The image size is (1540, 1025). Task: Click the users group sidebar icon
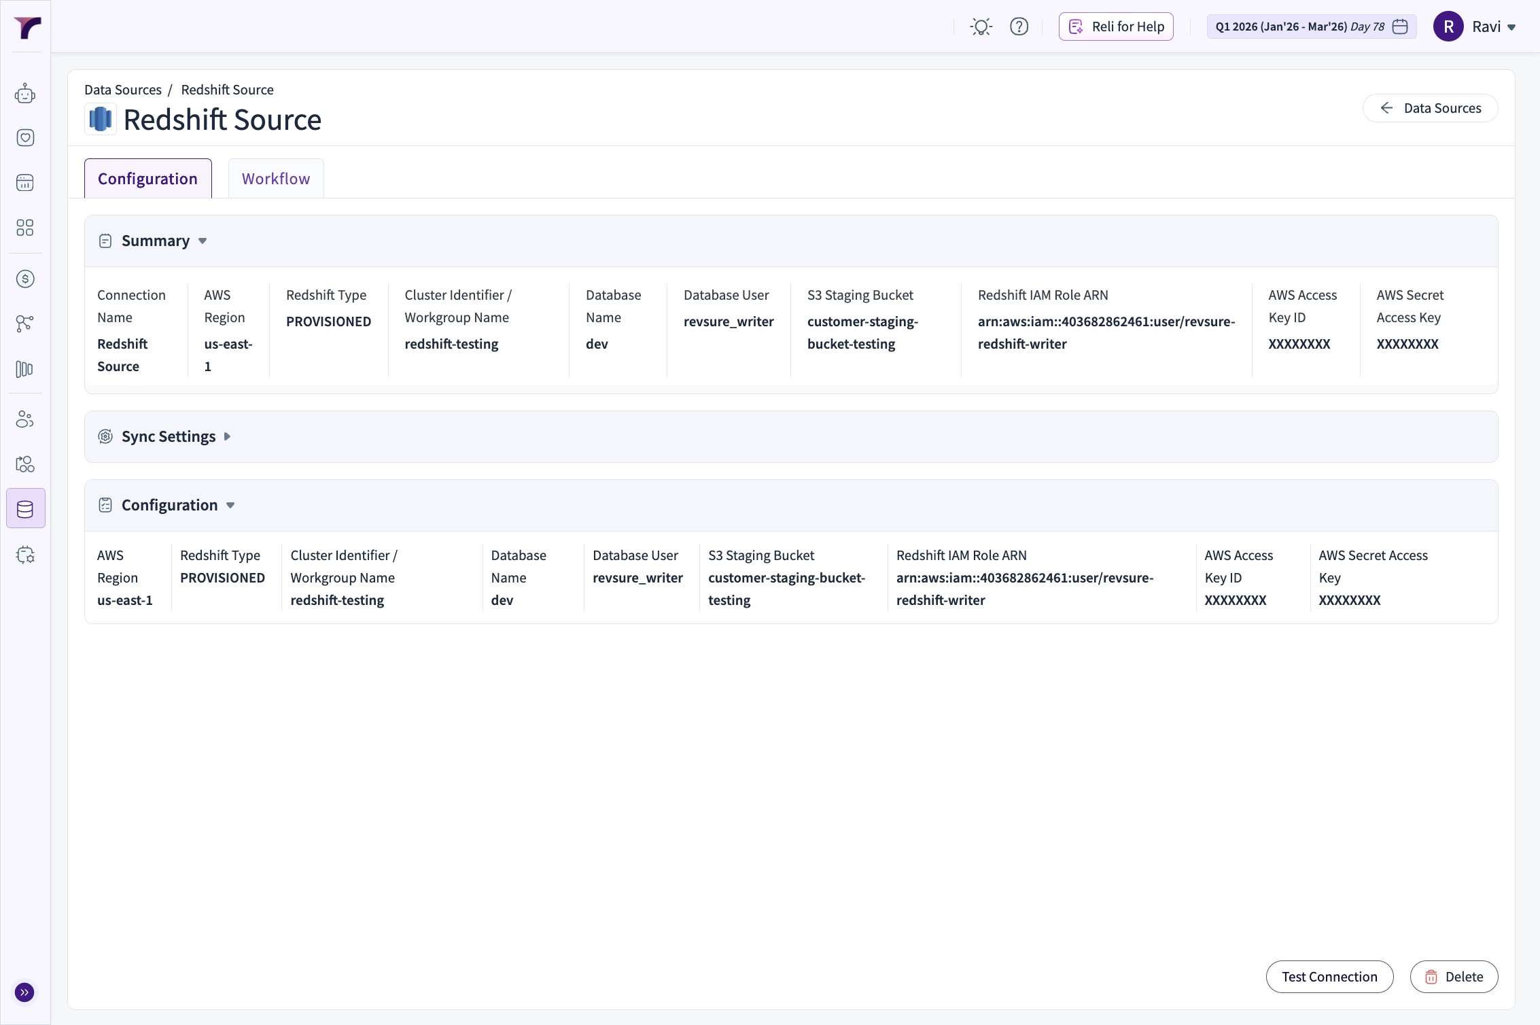[25, 419]
